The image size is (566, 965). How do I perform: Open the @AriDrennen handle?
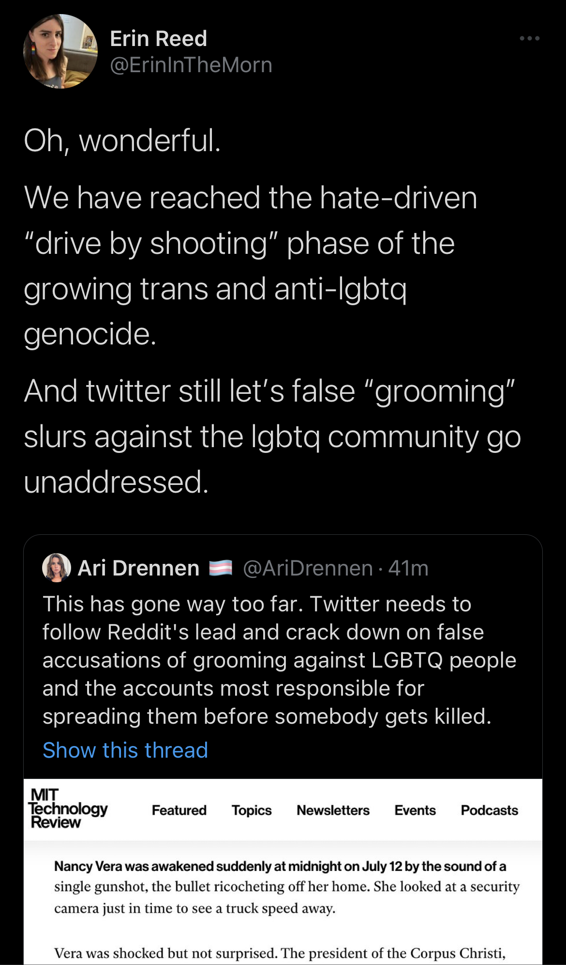coord(308,568)
